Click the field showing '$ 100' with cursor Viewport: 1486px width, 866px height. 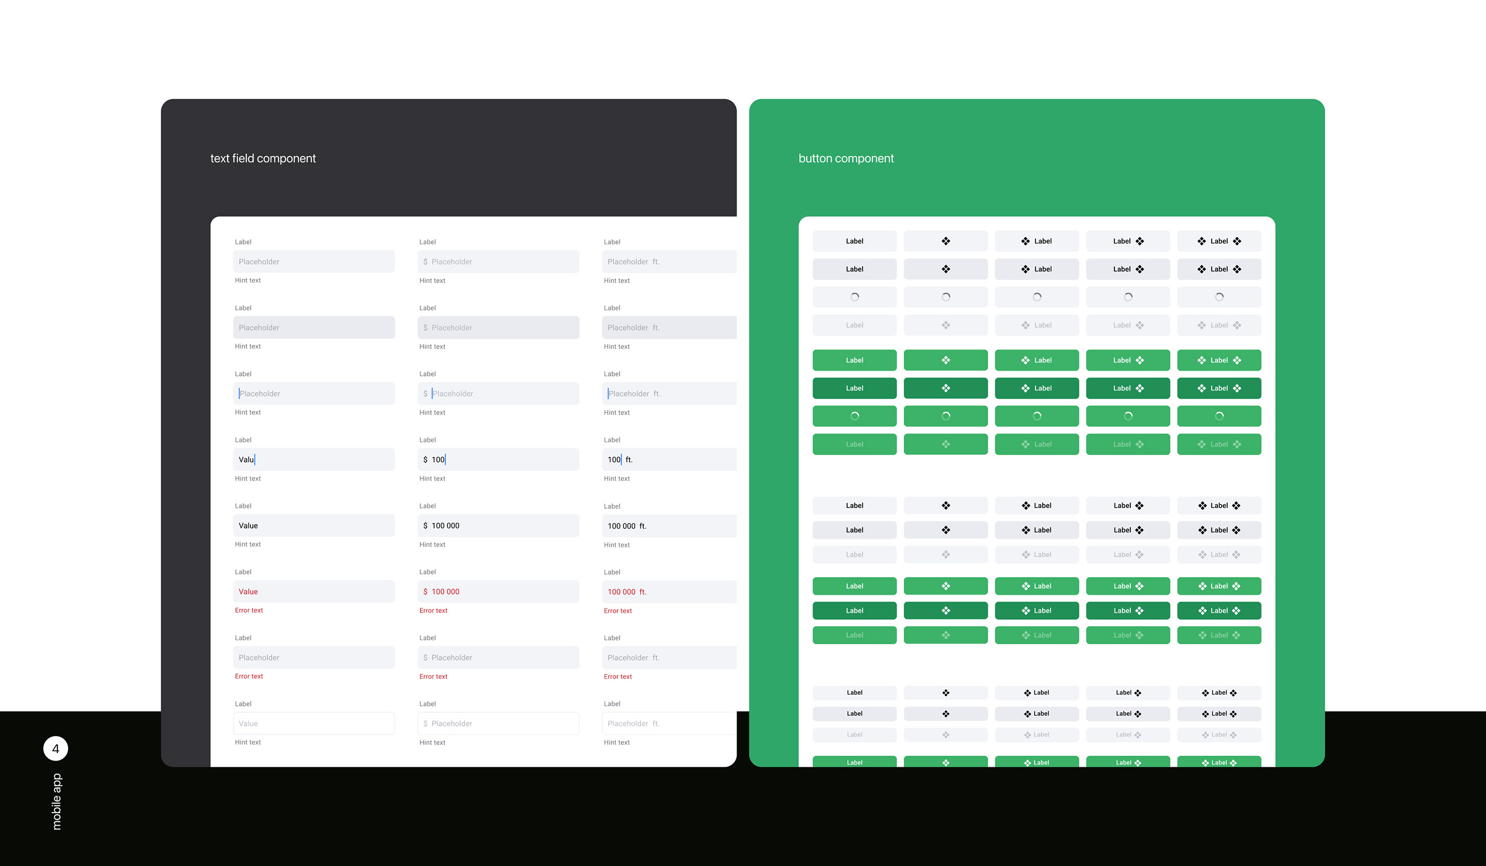pyautogui.click(x=498, y=459)
